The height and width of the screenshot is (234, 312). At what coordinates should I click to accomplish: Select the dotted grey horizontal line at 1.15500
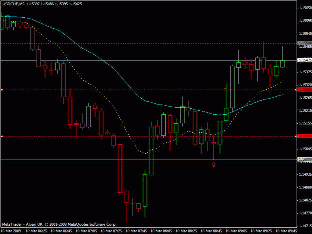(x=149, y=43)
